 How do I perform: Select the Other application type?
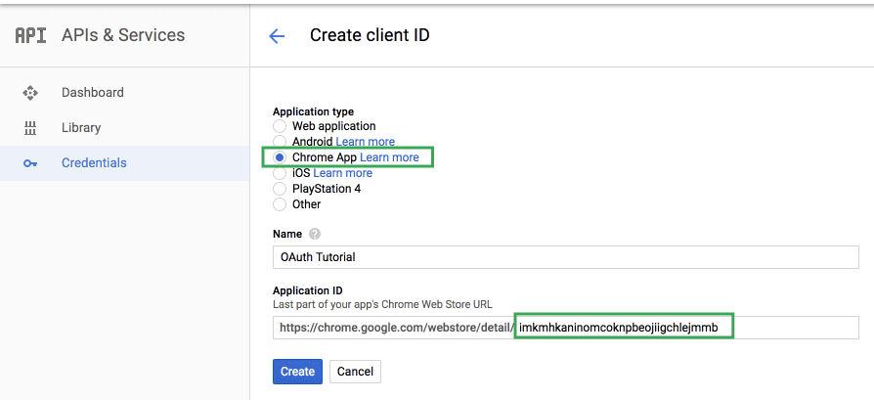coord(280,204)
